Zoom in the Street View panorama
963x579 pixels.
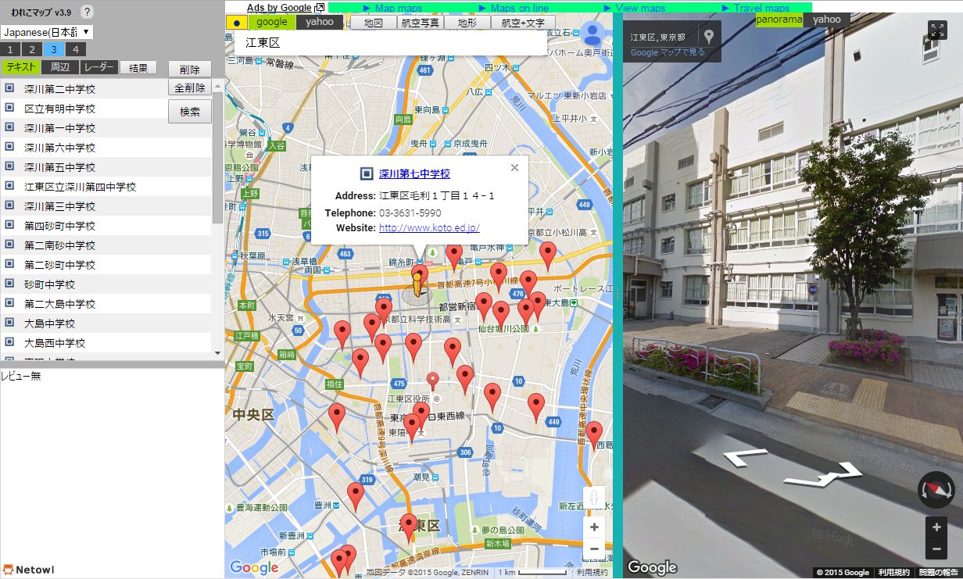pos(936,527)
